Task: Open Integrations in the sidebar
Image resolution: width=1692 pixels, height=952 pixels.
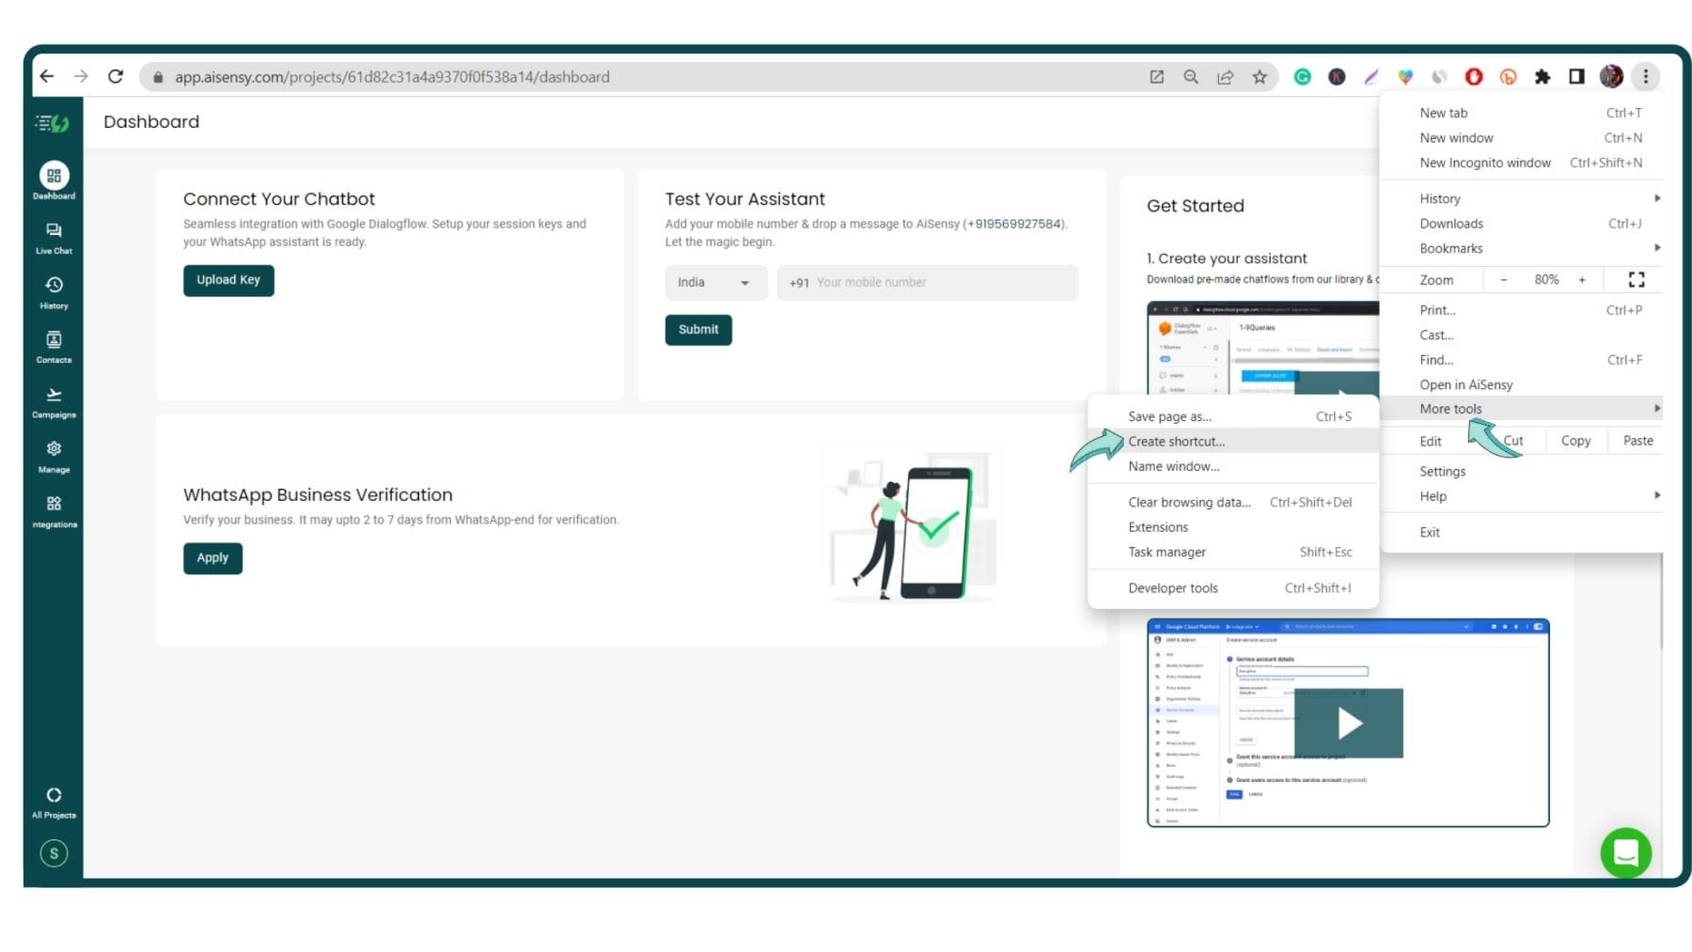Action: 55,512
